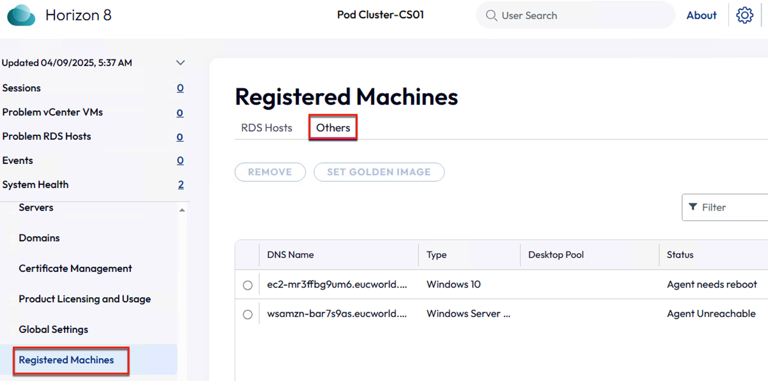This screenshot has width=768, height=381.
Task: Click Agent needs reboot status
Action: tap(712, 284)
